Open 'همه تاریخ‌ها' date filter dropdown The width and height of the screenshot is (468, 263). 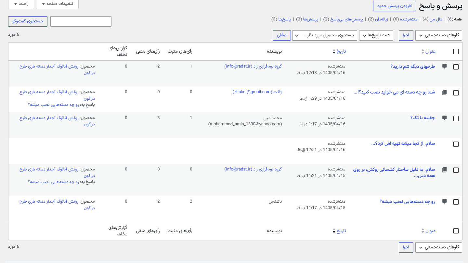376,35
